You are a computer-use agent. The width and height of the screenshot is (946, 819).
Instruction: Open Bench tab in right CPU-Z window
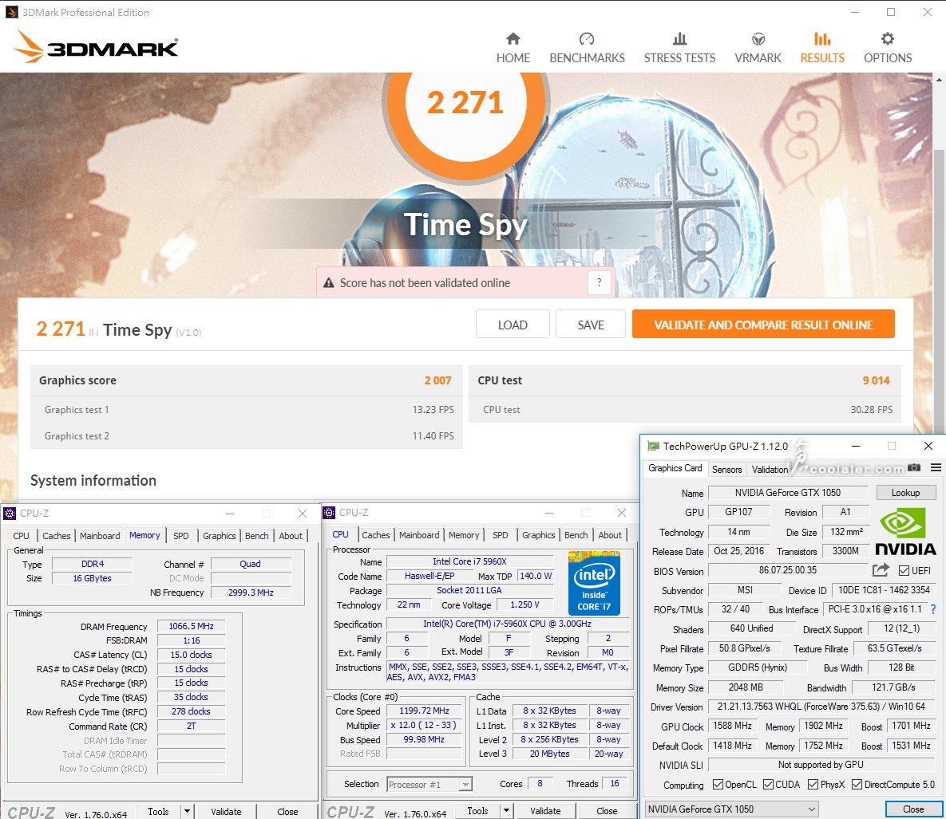576,535
